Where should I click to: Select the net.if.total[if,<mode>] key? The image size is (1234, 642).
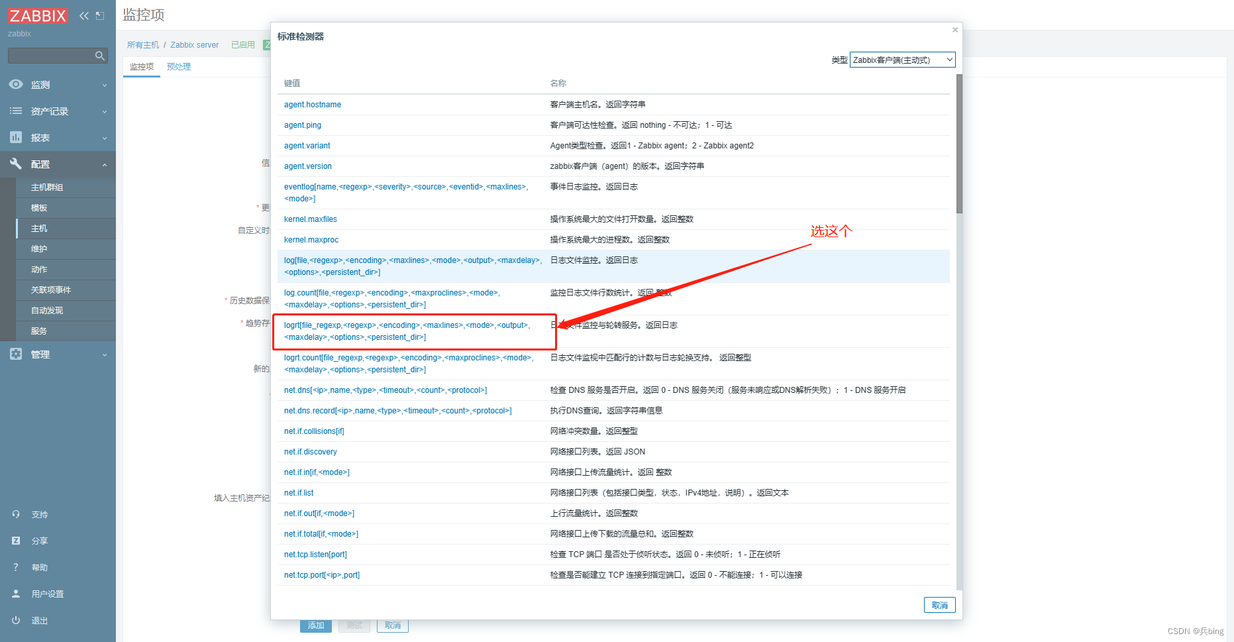click(x=321, y=534)
